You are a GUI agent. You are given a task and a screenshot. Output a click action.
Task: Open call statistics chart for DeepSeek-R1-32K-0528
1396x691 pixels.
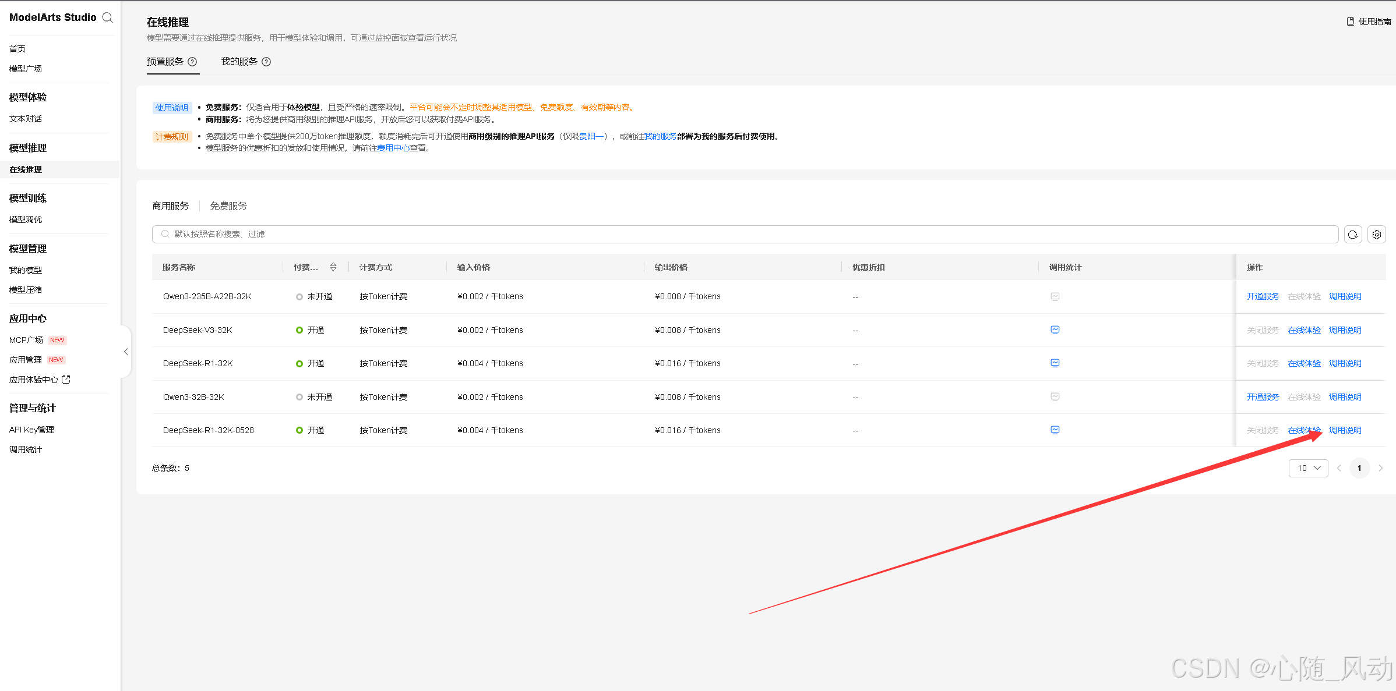pos(1055,430)
